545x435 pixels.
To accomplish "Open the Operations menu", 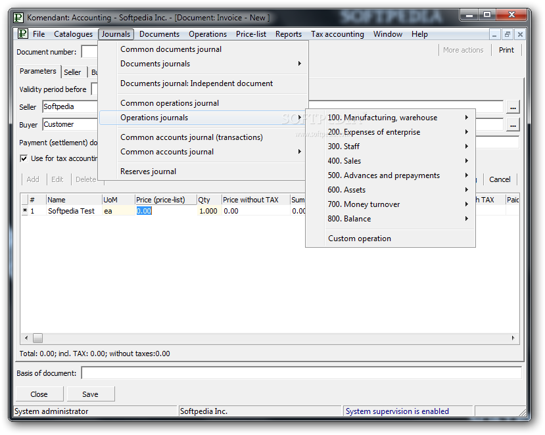I will pos(208,34).
